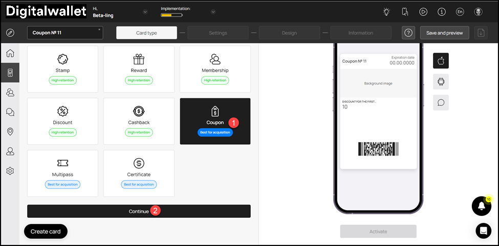The width and height of the screenshot is (499, 246).
Task: Select the Stamp card type
Action: 62,69
